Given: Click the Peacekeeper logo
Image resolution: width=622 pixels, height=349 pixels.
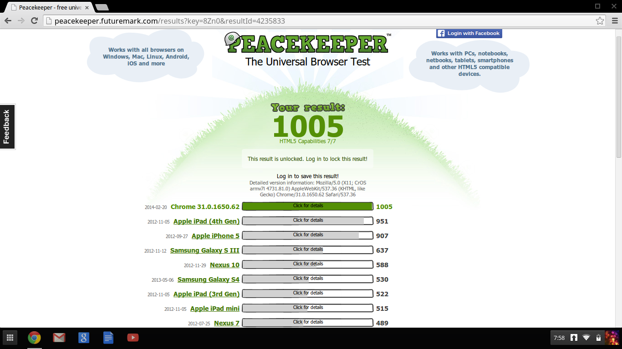Looking at the screenshot, I should click(308, 44).
